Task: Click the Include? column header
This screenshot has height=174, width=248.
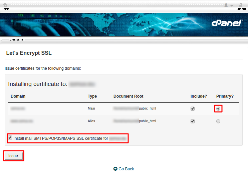Action: tap(199, 96)
